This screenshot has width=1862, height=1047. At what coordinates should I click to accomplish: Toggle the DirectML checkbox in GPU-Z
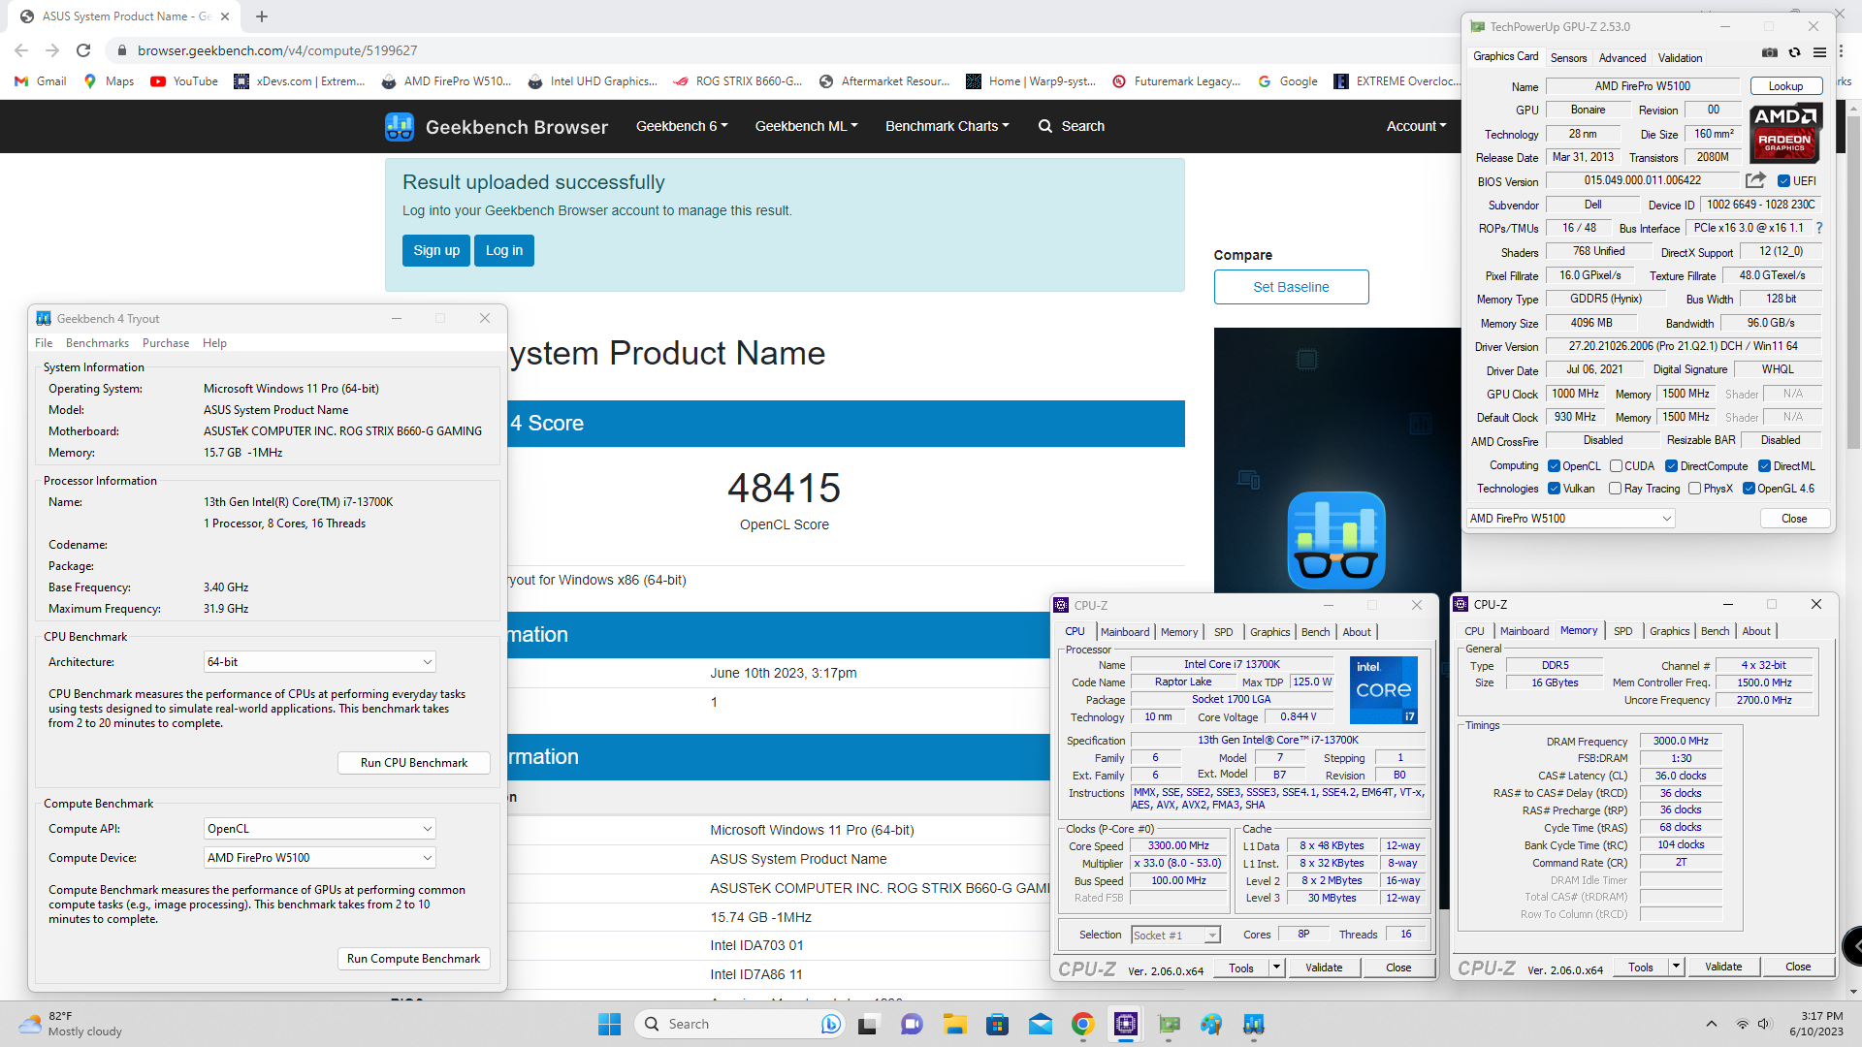pyautogui.click(x=1765, y=466)
